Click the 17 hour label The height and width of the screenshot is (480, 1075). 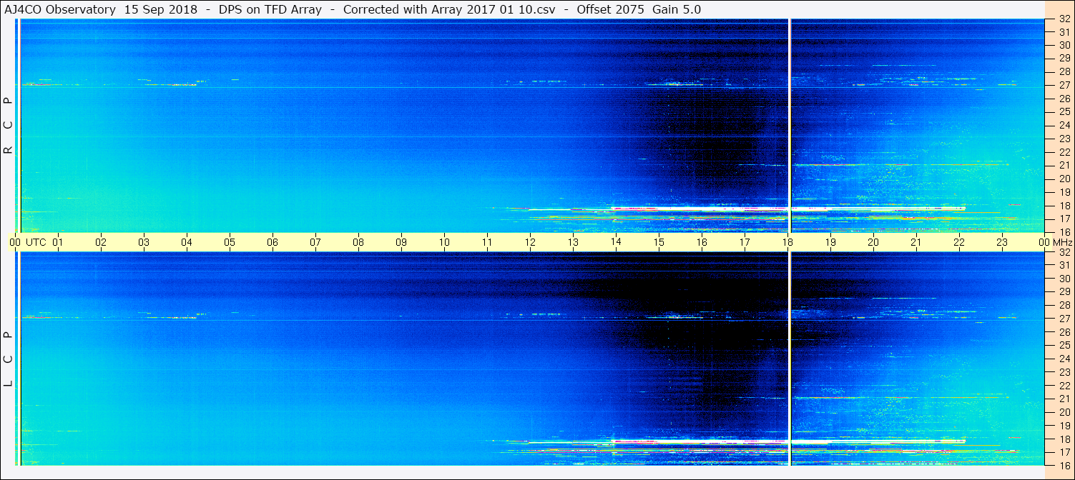coord(745,242)
